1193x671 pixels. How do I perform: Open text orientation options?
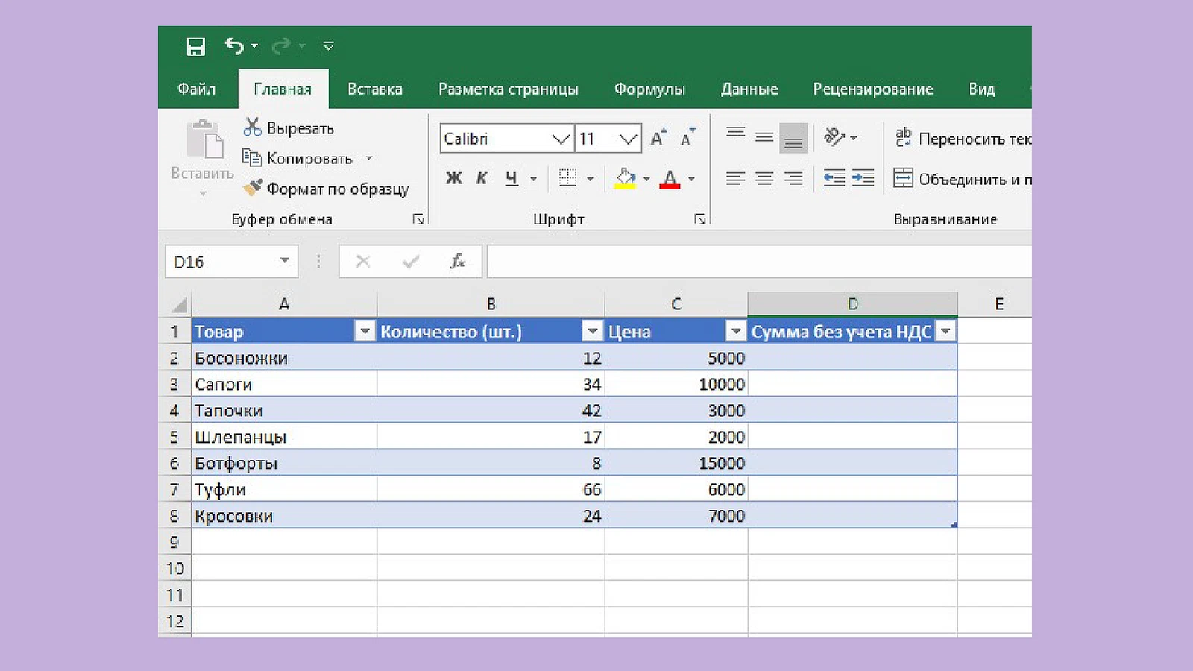[x=840, y=137]
